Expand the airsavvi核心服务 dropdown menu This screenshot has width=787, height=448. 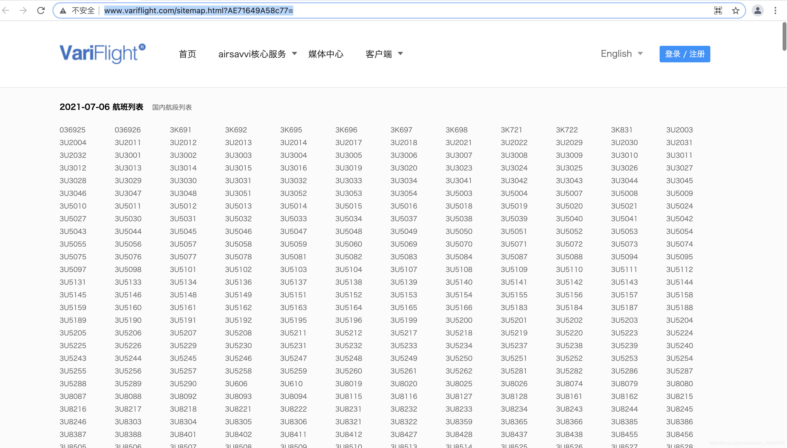[258, 54]
